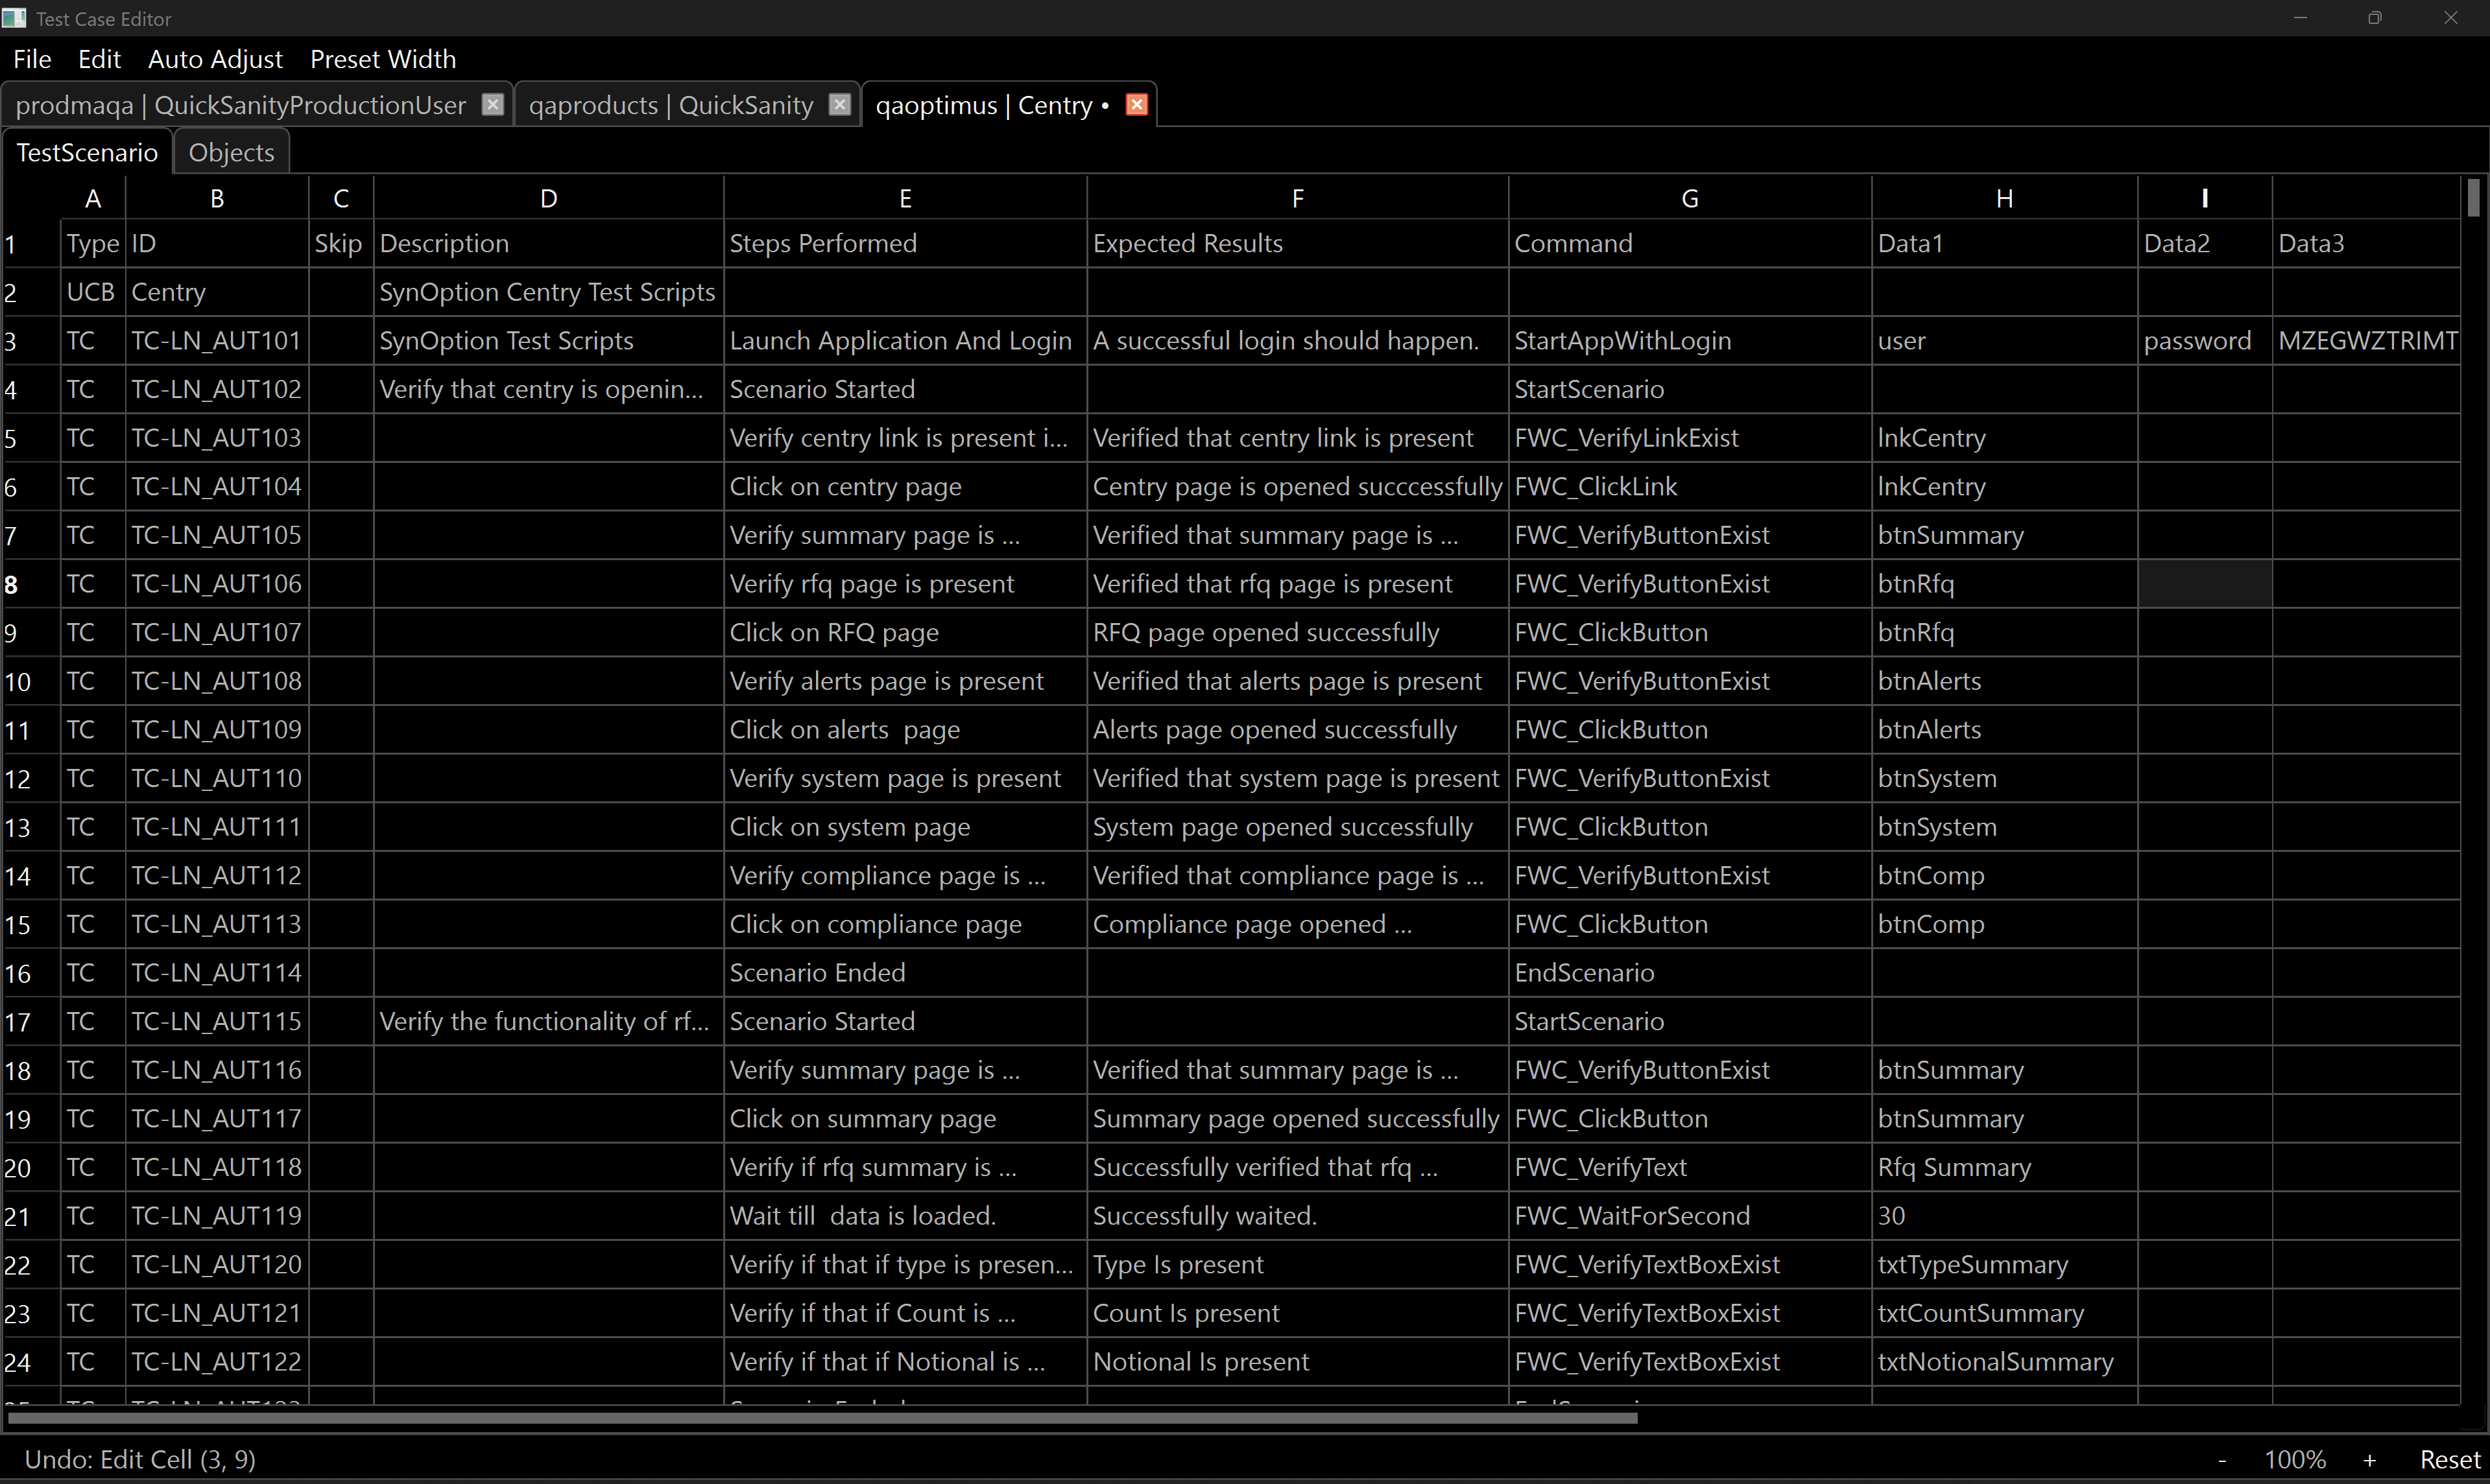Screen dimensions: 2490x1484
Task: Click the vertical scrollbar thumb
Action: point(2474,197)
